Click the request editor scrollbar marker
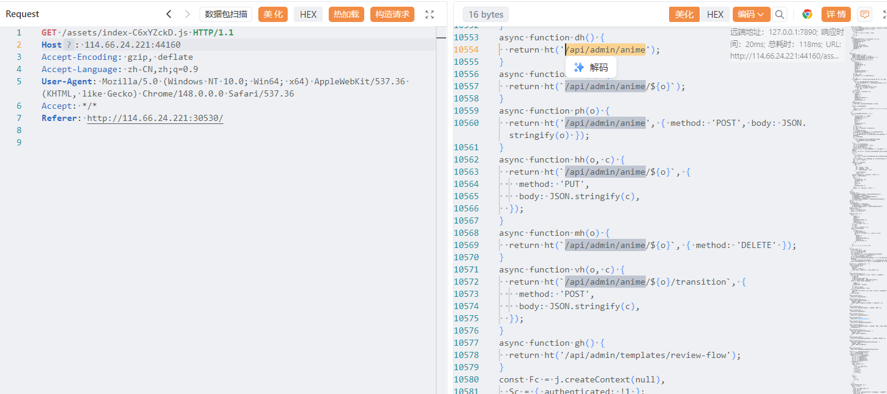Image resolution: width=887 pixels, height=394 pixels. pos(441,37)
